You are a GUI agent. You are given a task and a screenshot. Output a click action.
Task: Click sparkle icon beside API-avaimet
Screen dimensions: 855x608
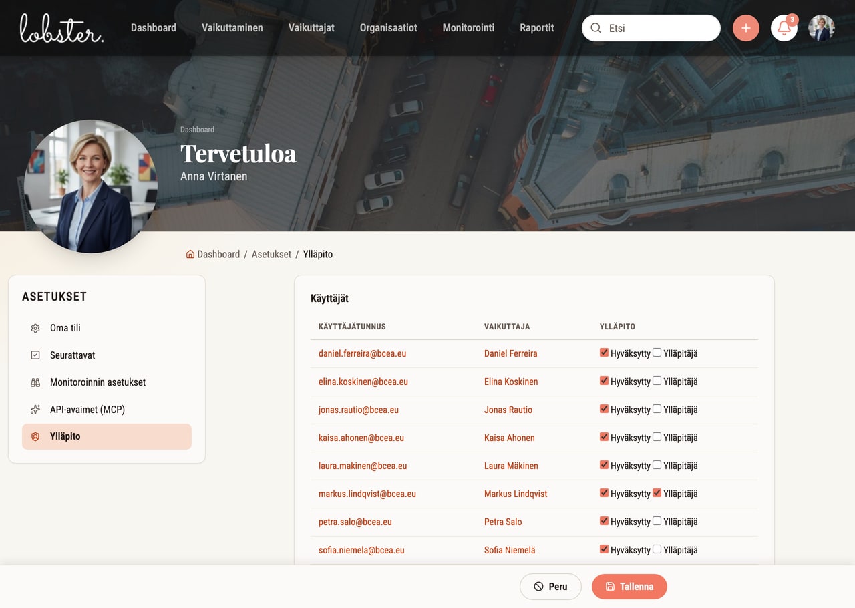[35, 409]
